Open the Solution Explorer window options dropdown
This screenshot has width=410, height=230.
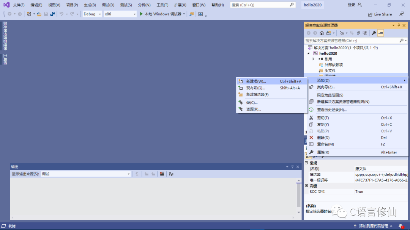coord(393,25)
